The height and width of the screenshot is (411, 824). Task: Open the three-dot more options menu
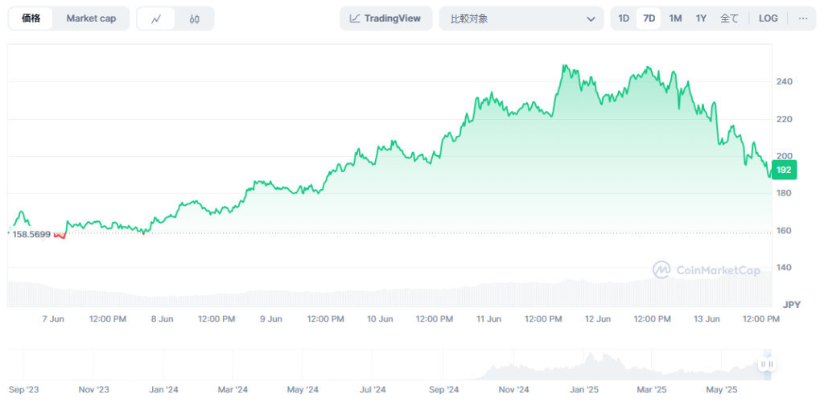[x=802, y=18]
